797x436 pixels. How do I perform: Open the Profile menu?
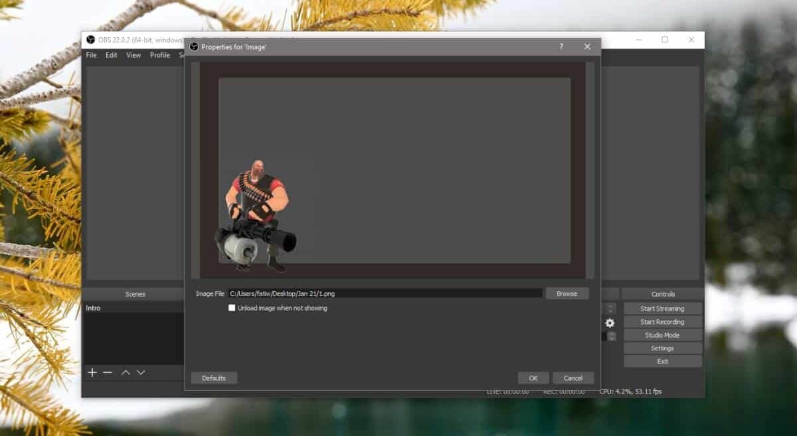click(159, 55)
